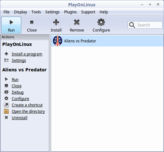Open the Tools menu
This screenshot has width=164, height=152.
coord(36,12)
